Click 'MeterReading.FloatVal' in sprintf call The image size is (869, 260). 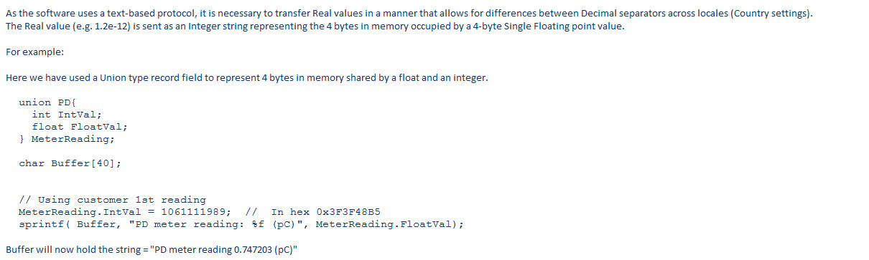pos(384,224)
